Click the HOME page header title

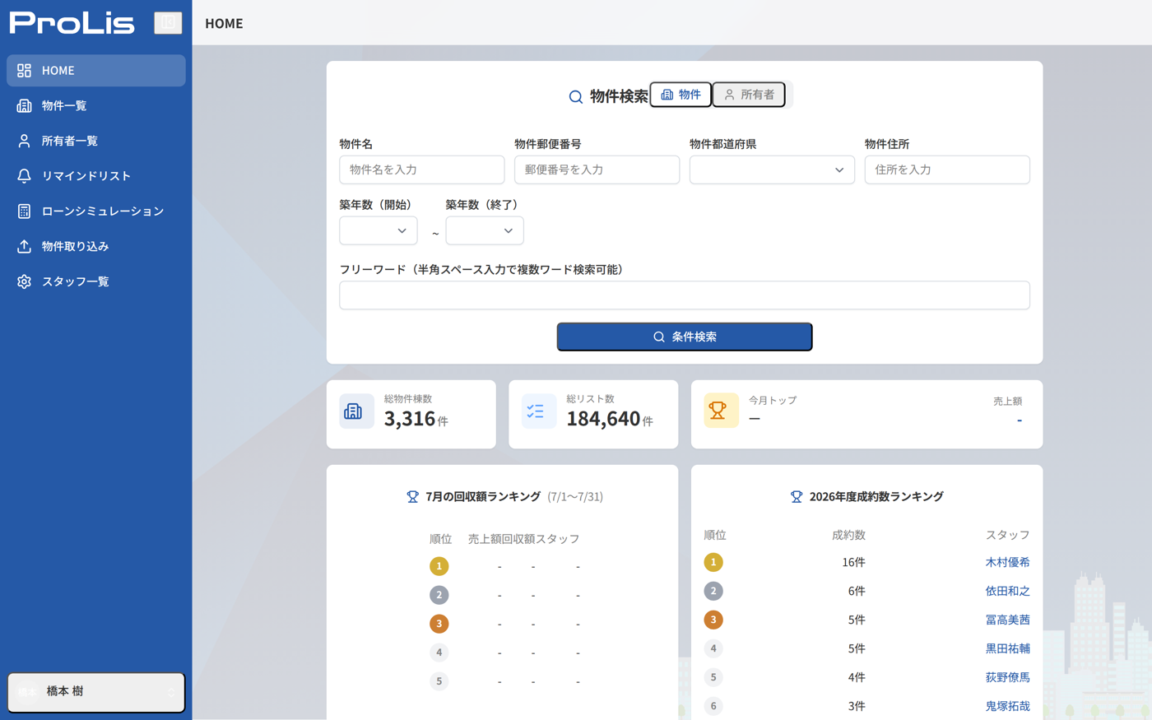(x=224, y=24)
